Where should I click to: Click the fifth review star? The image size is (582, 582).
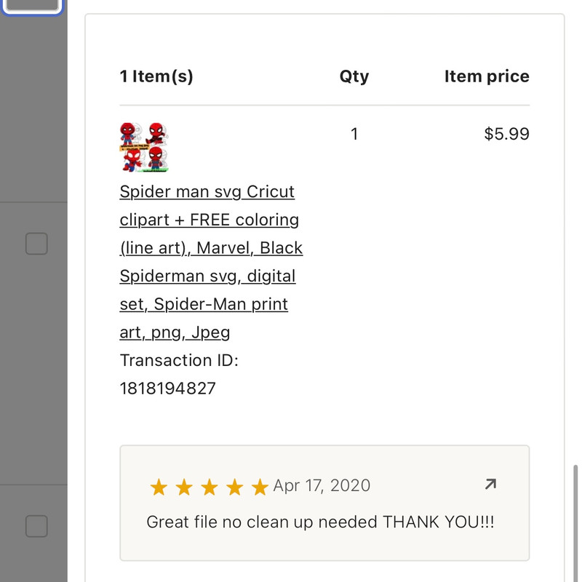click(x=260, y=487)
